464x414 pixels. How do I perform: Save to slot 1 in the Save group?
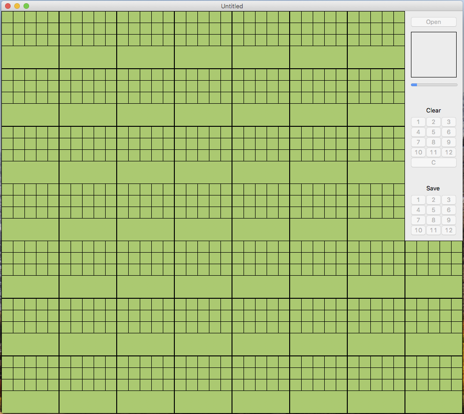pyautogui.click(x=418, y=200)
